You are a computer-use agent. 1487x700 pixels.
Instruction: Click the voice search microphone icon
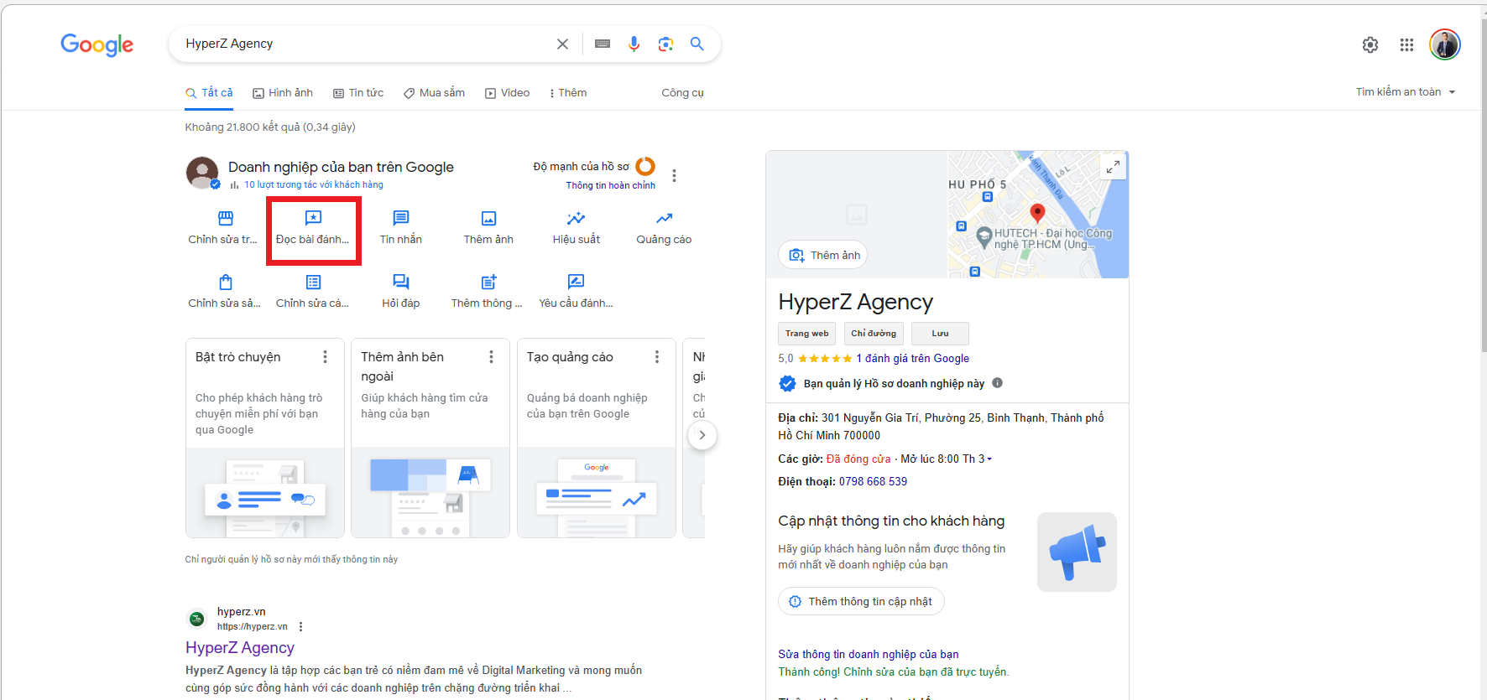[634, 44]
